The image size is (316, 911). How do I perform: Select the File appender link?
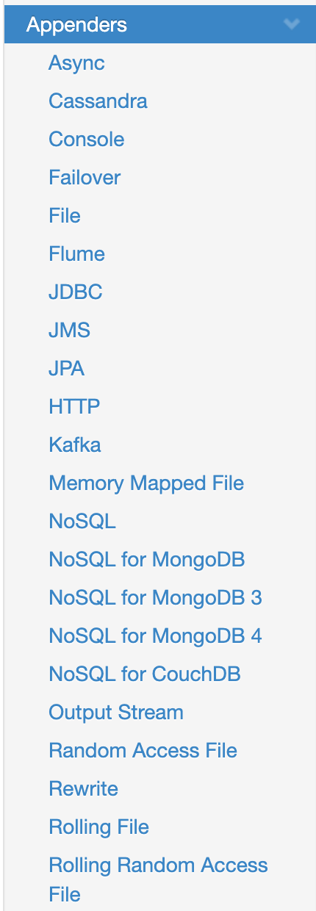click(65, 216)
